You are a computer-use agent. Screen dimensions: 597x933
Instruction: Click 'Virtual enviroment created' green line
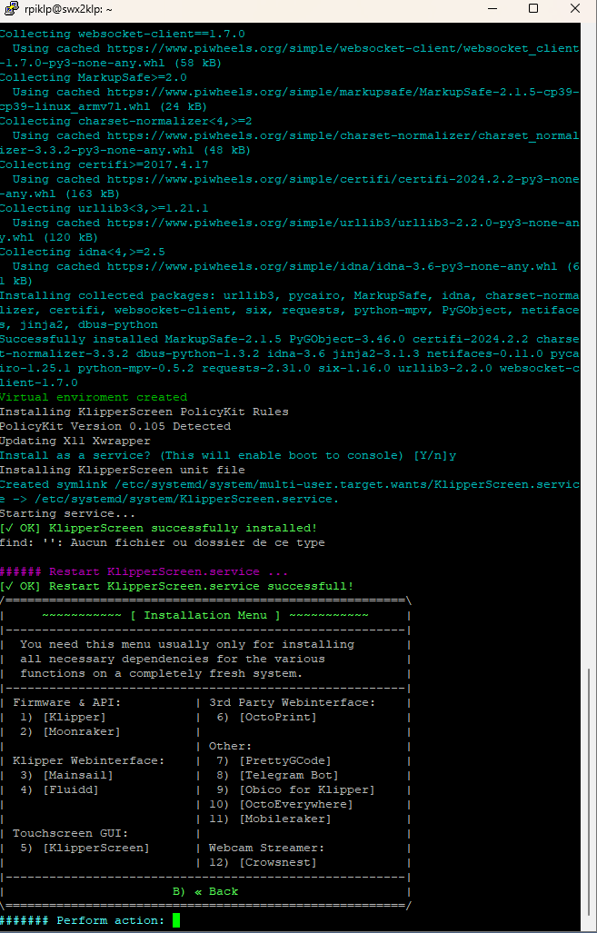(x=94, y=398)
